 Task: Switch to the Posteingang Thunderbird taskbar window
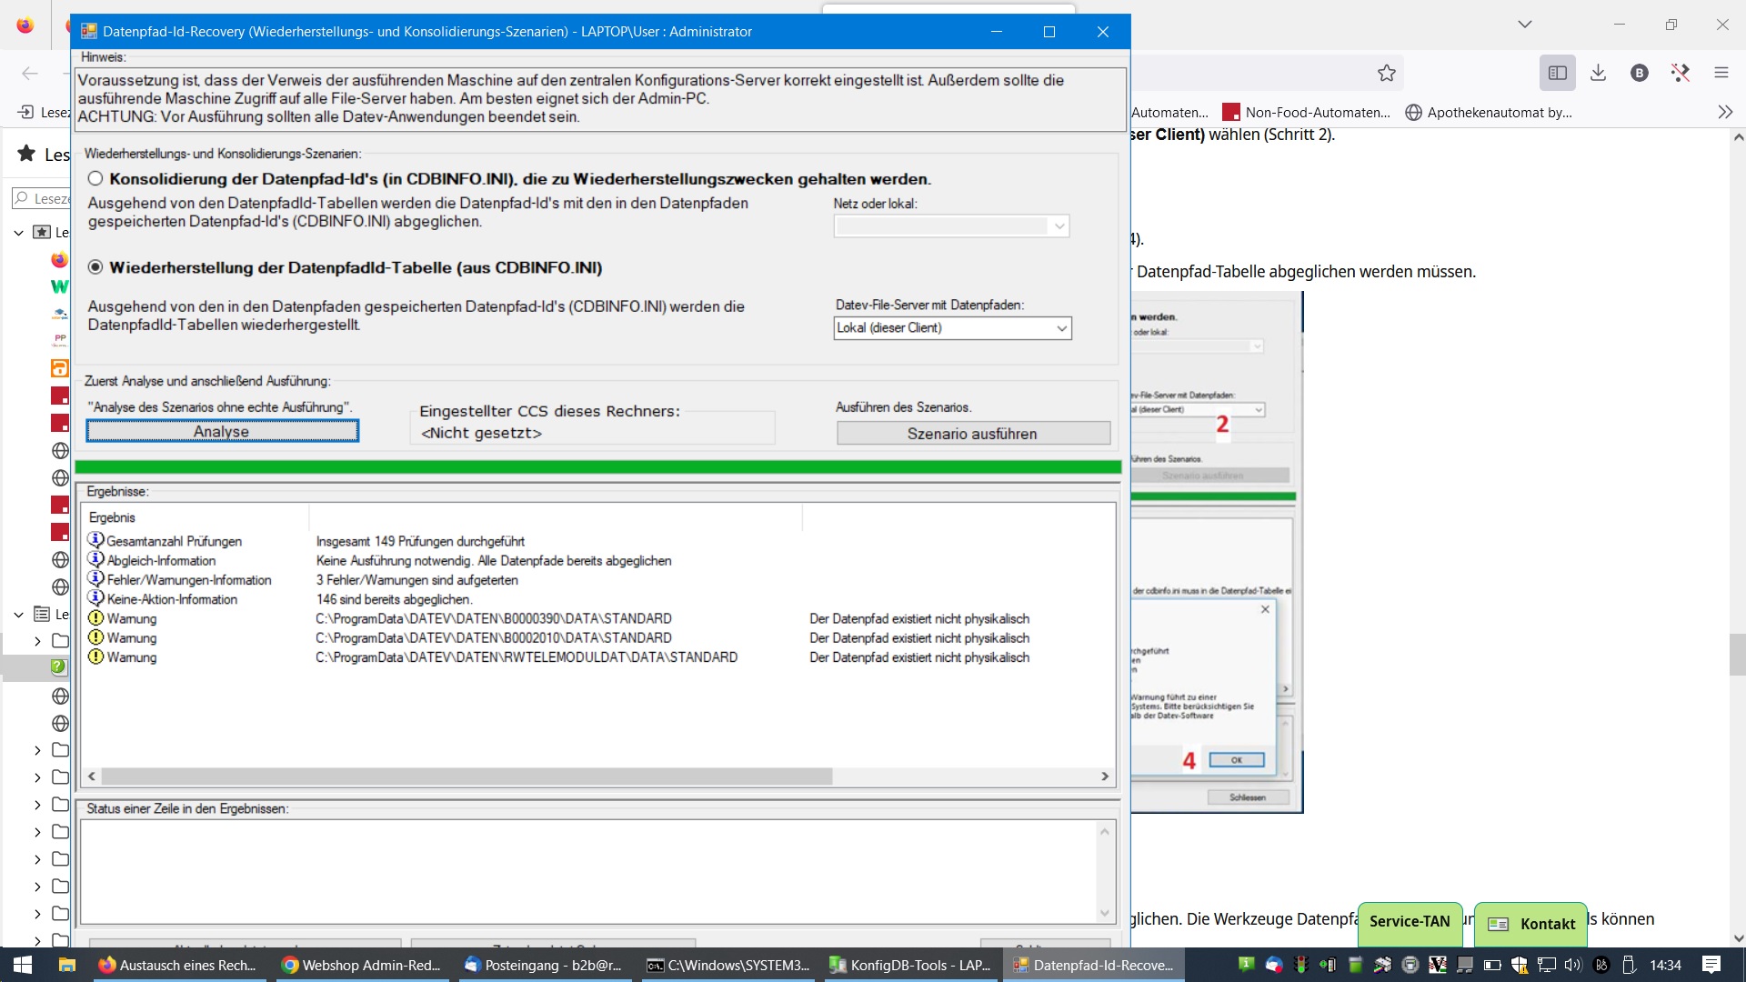pos(545,965)
